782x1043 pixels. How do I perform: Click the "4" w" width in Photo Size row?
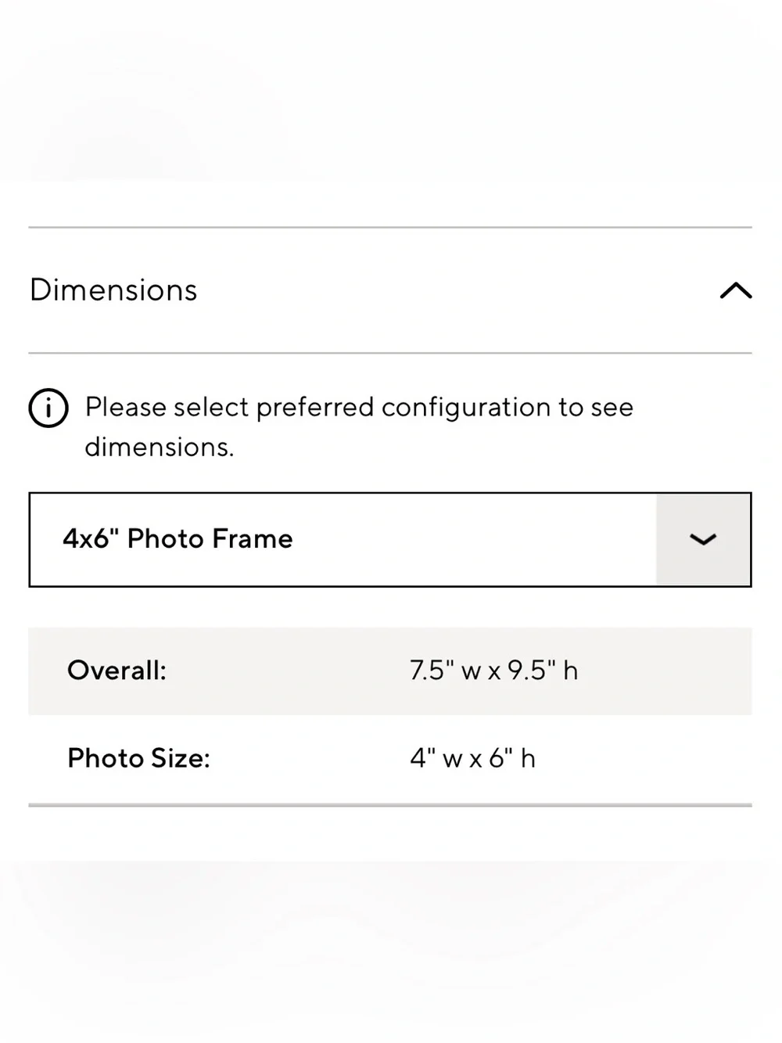click(x=436, y=758)
